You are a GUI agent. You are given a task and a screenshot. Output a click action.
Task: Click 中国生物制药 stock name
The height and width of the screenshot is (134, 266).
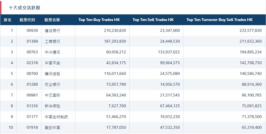[56, 117]
